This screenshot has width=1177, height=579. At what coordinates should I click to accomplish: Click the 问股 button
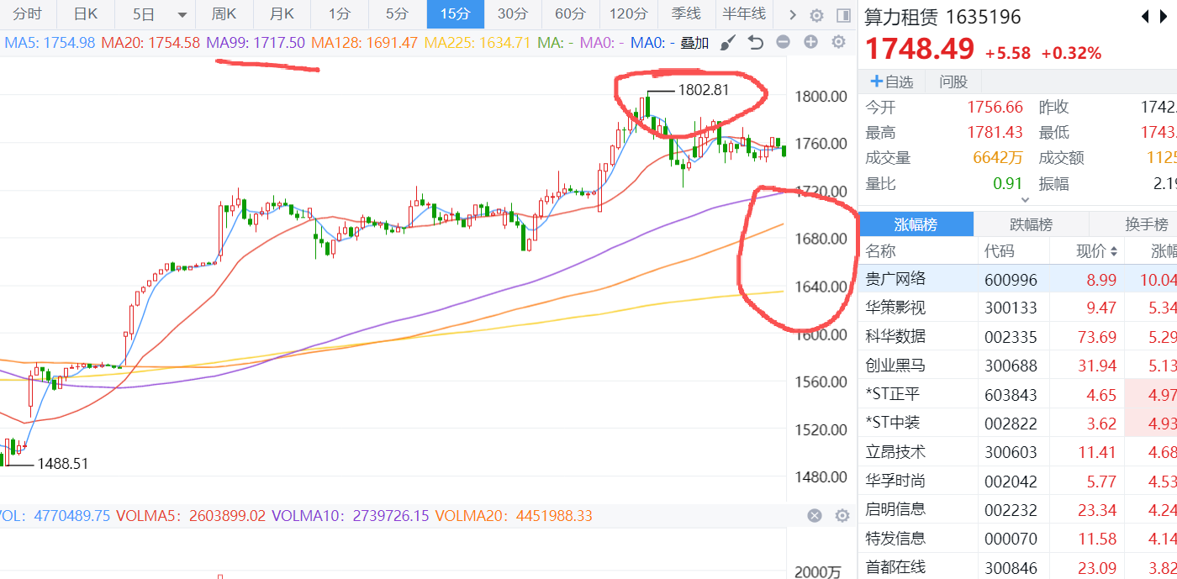point(953,82)
